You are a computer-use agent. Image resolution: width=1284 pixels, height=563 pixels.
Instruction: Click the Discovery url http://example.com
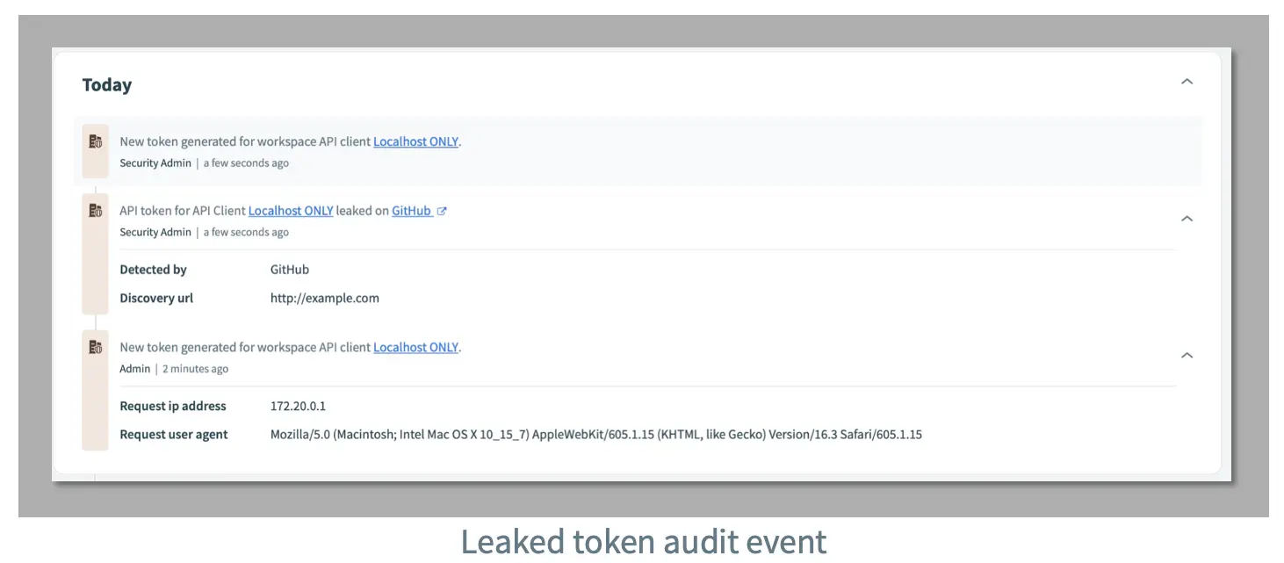click(324, 298)
